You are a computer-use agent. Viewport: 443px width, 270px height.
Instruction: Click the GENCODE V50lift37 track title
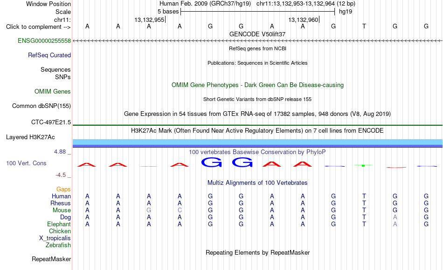[x=257, y=34]
